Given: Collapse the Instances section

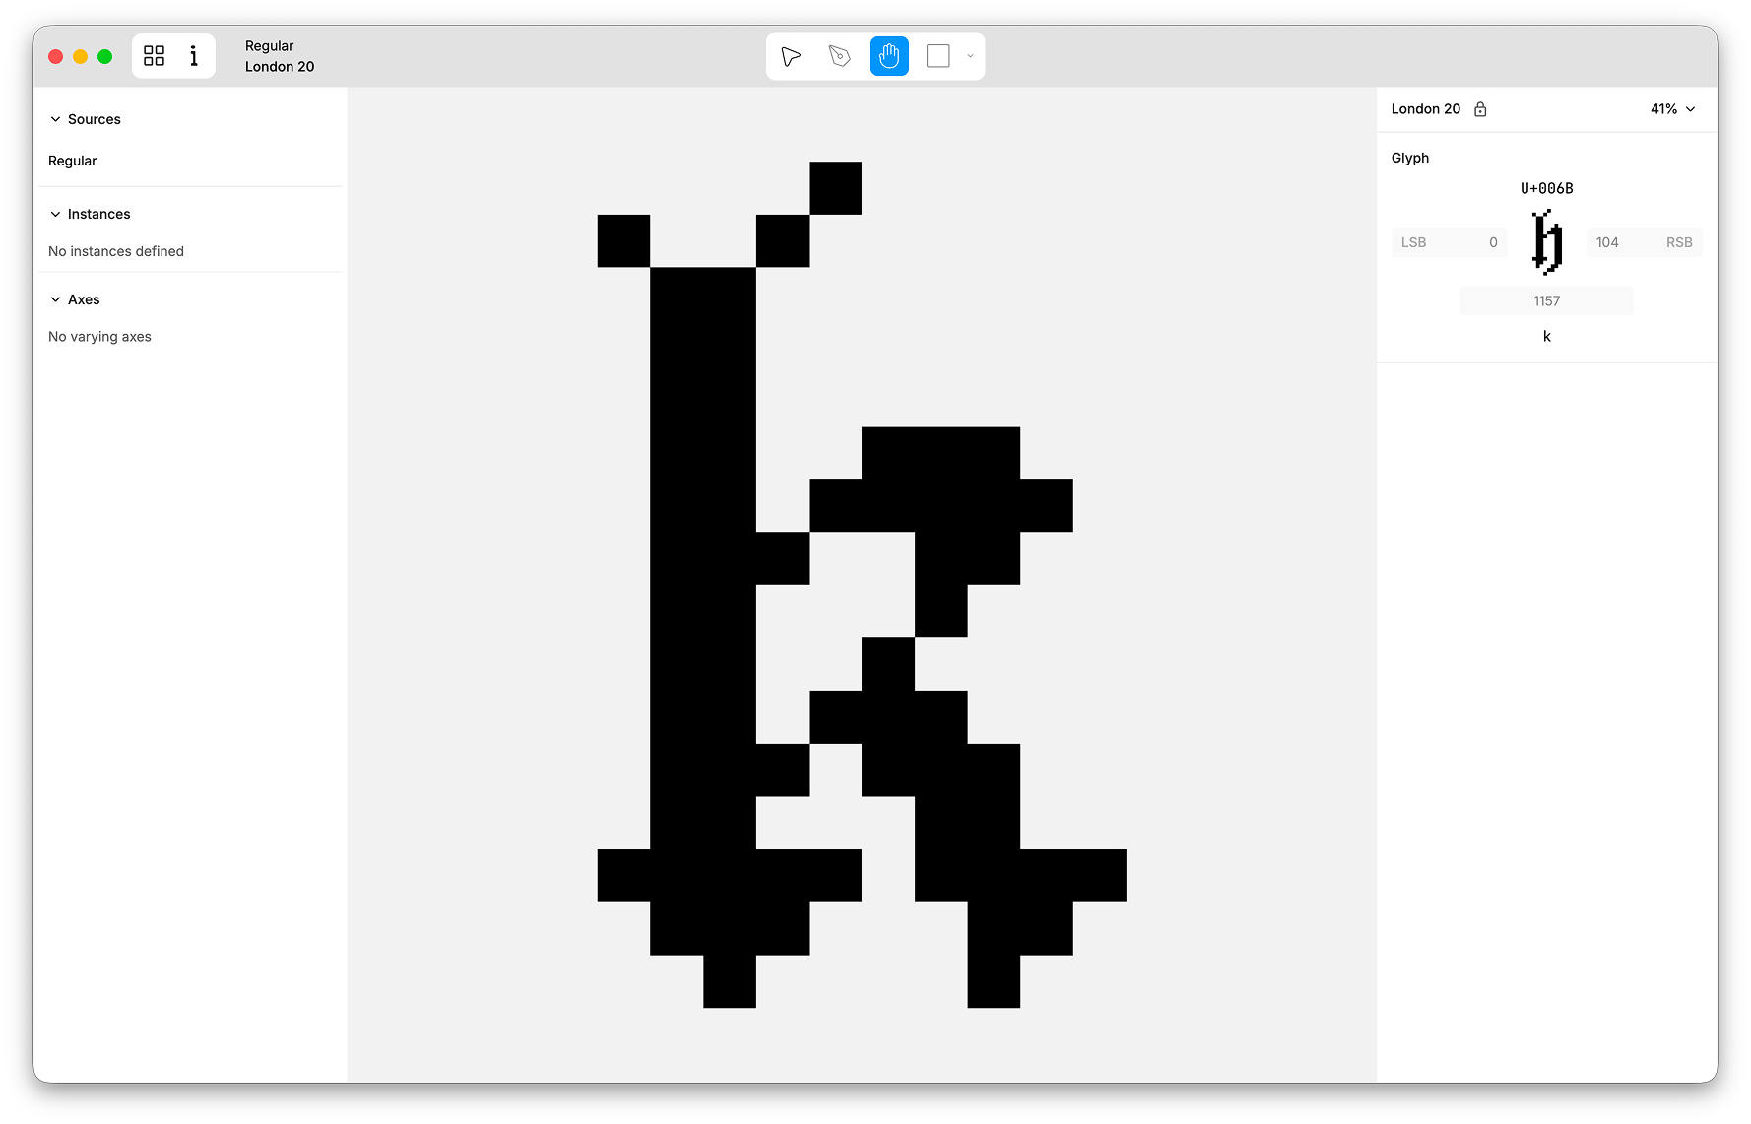Looking at the screenshot, I should click(55, 214).
